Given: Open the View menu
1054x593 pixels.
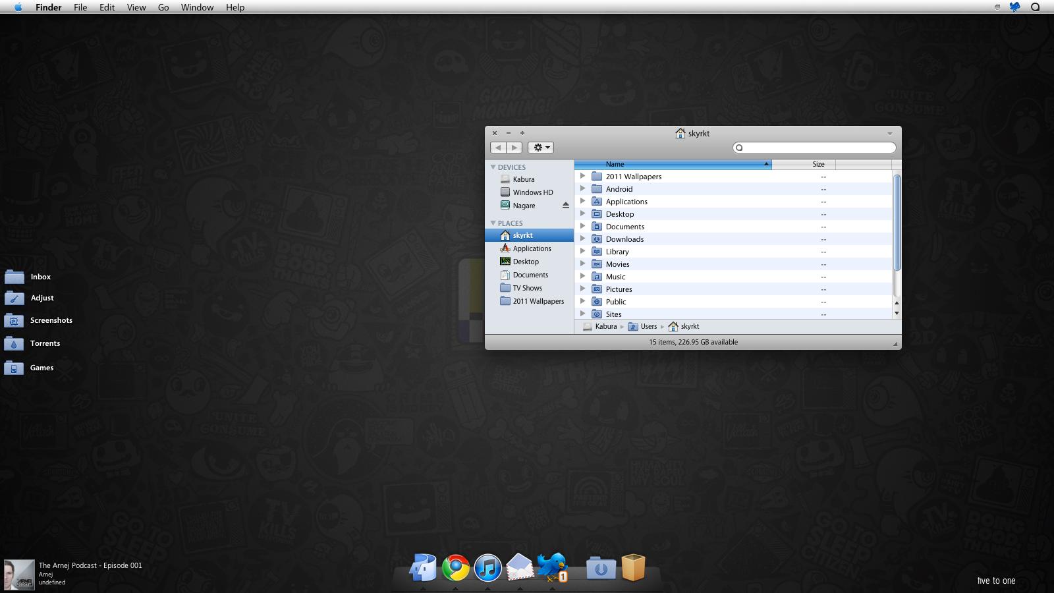Looking at the screenshot, I should [x=136, y=7].
